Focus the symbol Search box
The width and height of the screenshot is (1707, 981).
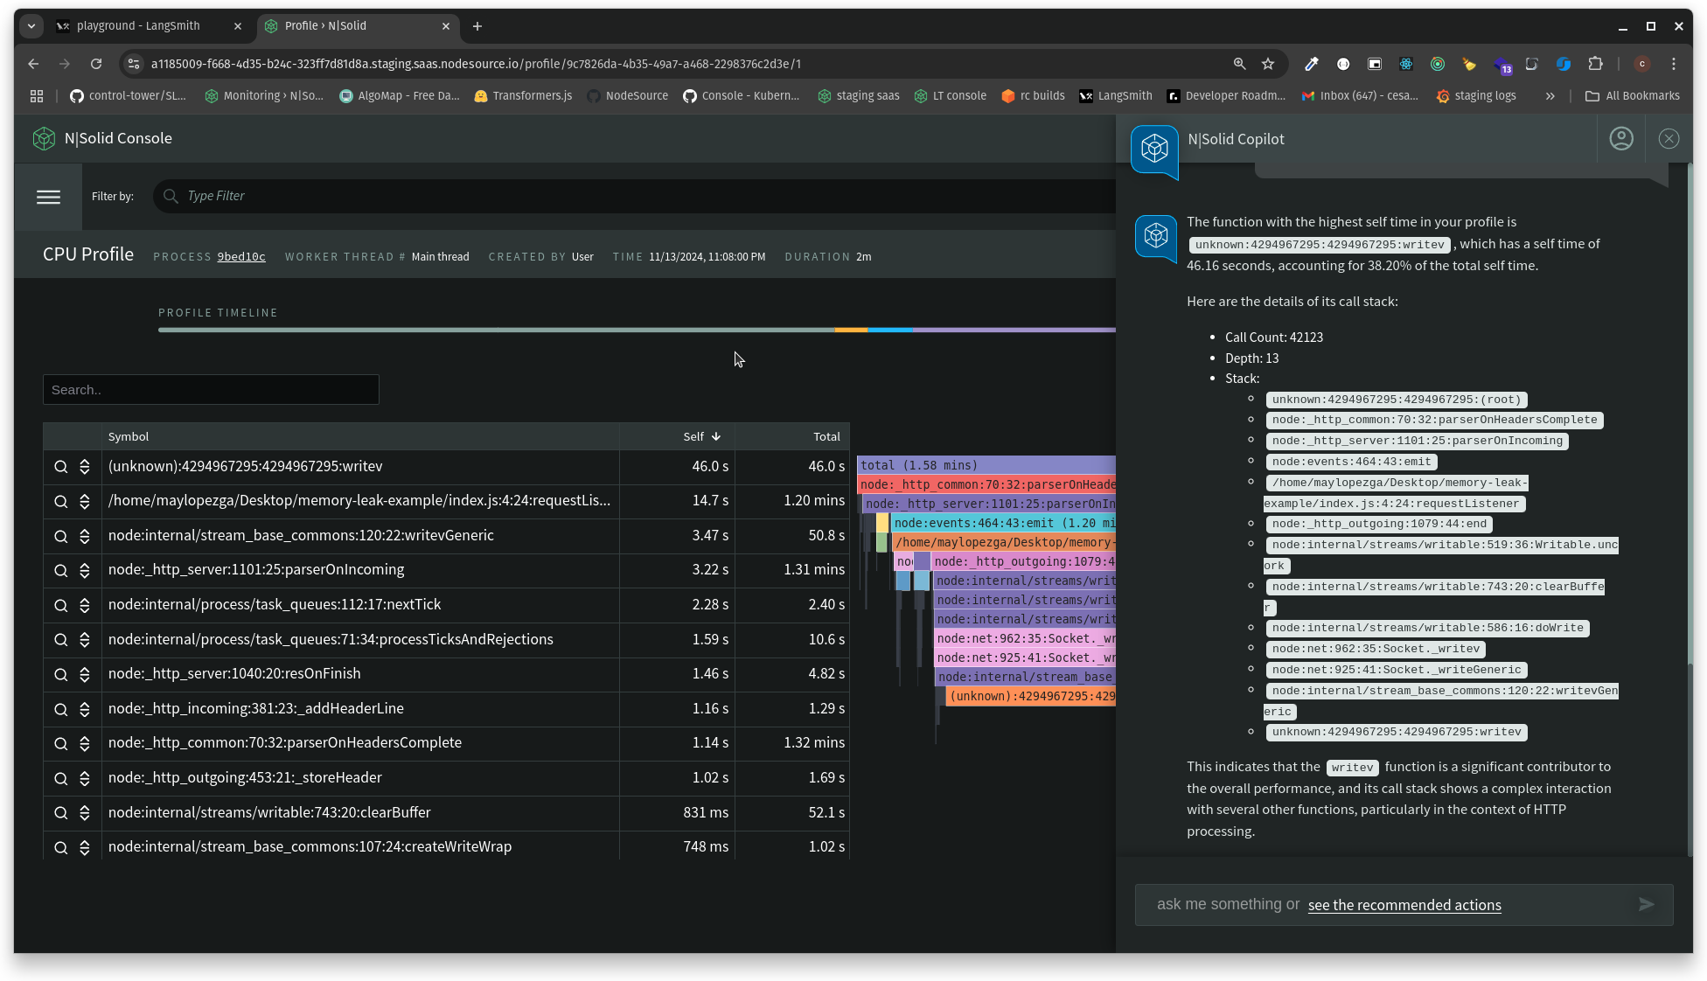point(211,390)
